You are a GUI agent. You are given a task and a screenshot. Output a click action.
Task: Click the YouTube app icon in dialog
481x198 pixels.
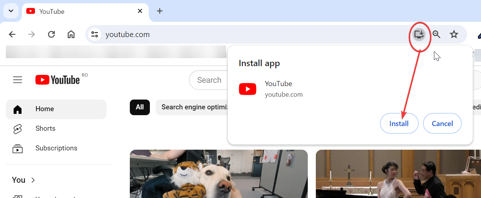(248, 89)
